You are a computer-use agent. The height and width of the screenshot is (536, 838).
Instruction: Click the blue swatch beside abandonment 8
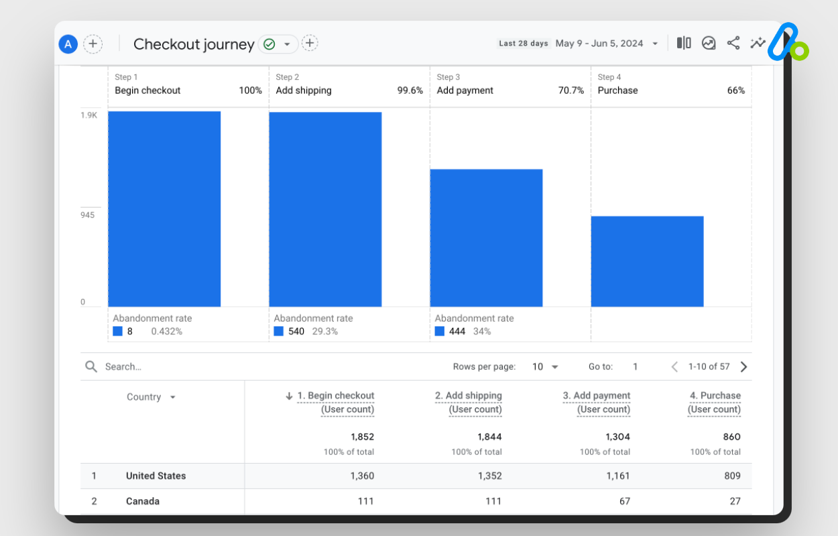[117, 331]
